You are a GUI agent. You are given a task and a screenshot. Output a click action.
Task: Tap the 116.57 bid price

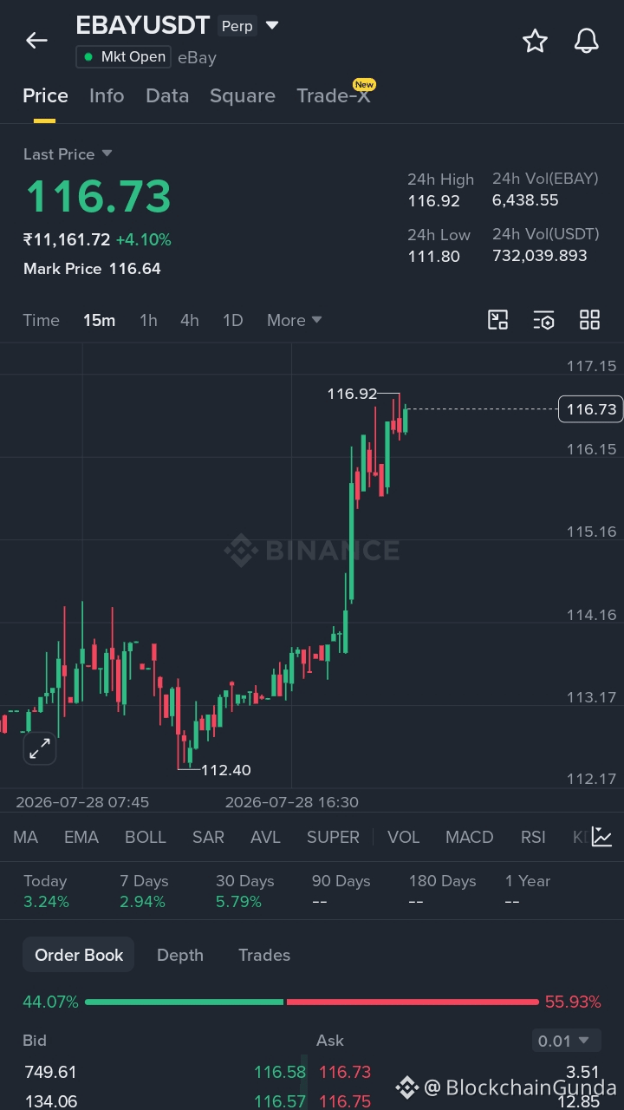(x=280, y=1101)
